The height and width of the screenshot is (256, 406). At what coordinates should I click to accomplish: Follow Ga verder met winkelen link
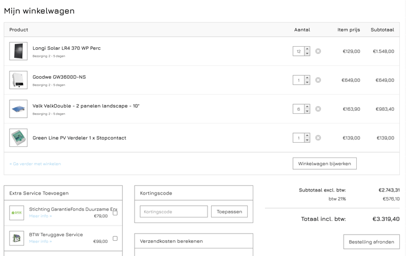point(35,164)
